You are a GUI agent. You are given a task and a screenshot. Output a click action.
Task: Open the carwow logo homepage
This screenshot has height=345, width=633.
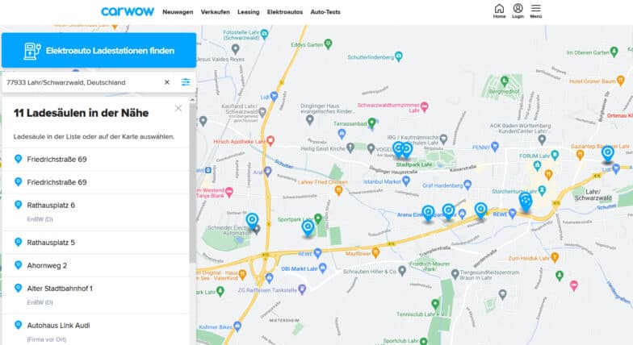[x=128, y=11]
